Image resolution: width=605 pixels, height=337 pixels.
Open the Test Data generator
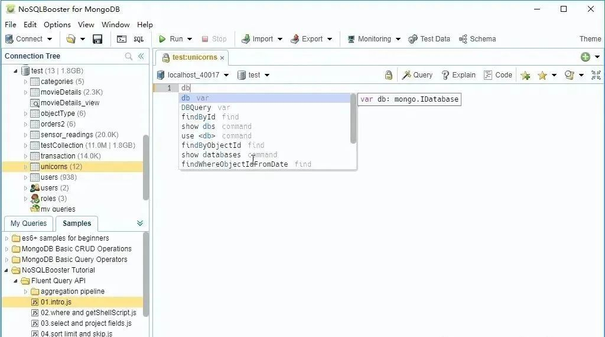coord(429,39)
